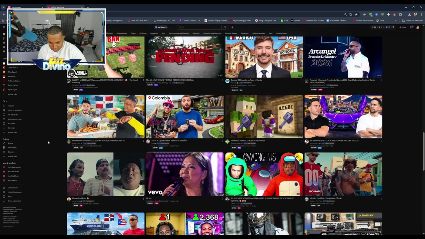The width and height of the screenshot is (425, 239).
Task: Show hidden bookmarks with overflow chevron
Action: point(395,21)
